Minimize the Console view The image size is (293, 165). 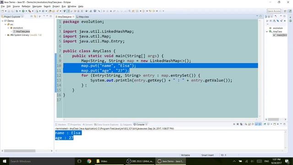coord(281,124)
